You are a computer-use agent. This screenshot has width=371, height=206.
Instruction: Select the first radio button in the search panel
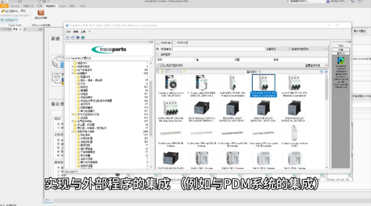(158, 49)
